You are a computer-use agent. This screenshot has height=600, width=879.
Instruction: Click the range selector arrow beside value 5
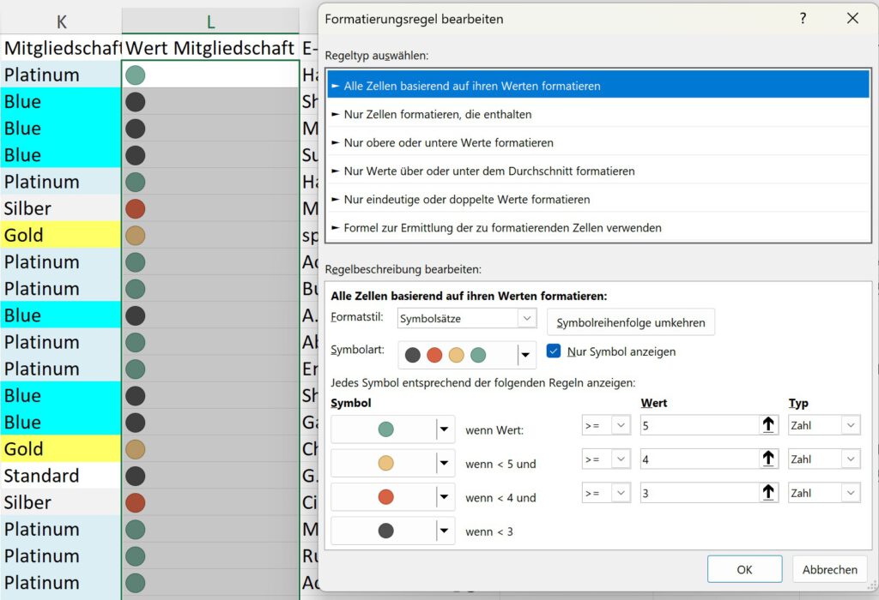(x=768, y=426)
